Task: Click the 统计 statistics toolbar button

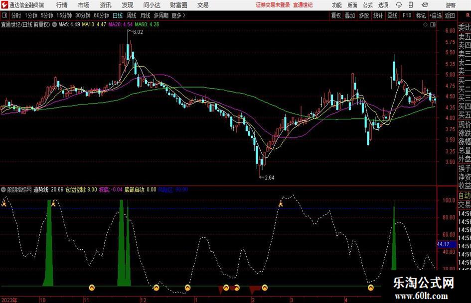Action: [x=378, y=15]
